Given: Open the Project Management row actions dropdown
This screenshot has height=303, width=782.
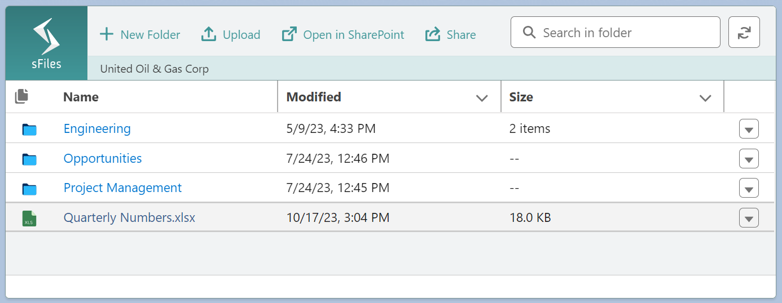Looking at the screenshot, I should 749,188.
